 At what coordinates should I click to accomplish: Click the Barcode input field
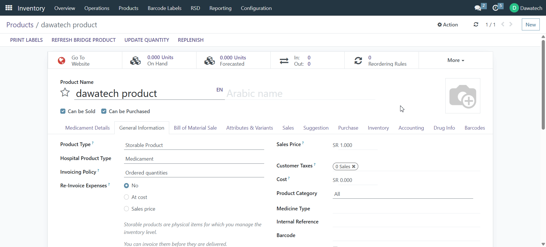point(406,236)
